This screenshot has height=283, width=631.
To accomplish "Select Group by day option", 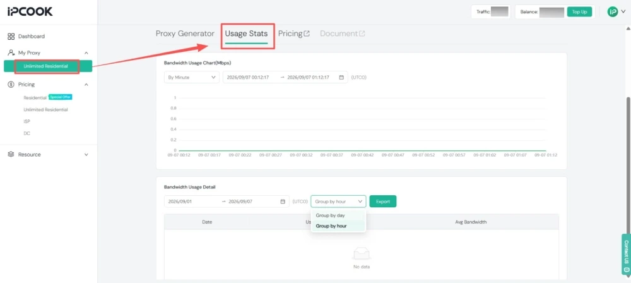I will 338,215.
